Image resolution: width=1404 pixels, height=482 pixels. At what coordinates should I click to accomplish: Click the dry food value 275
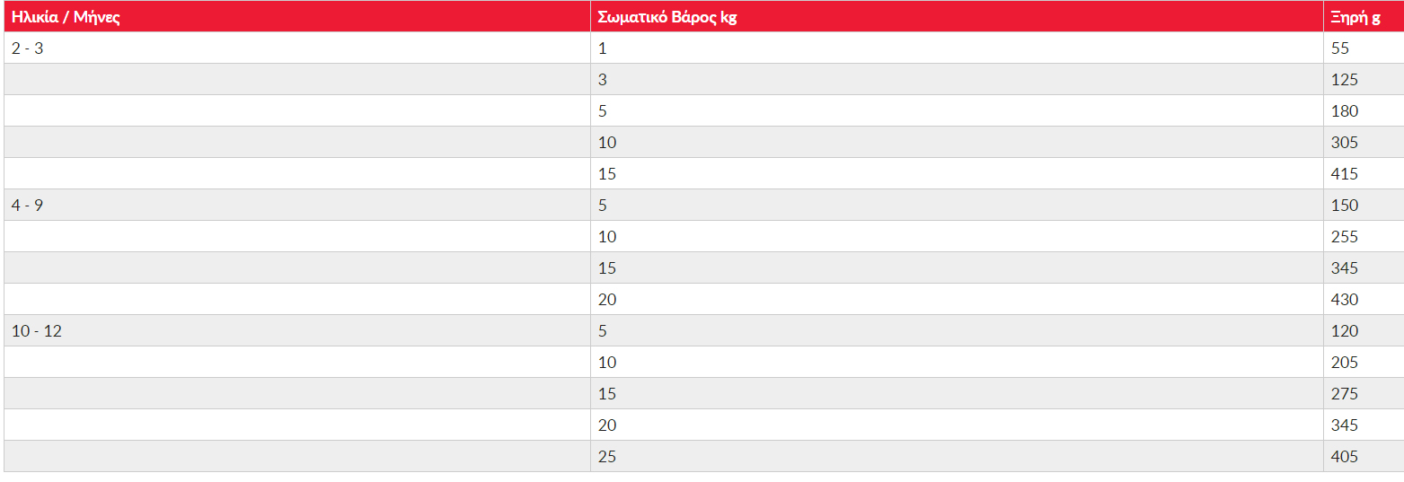[x=1363, y=394]
